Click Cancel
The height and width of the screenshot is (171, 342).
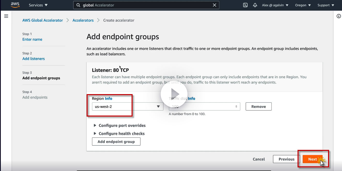(x=259, y=159)
